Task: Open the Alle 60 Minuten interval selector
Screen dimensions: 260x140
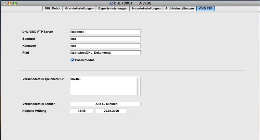Action: click(105, 104)
